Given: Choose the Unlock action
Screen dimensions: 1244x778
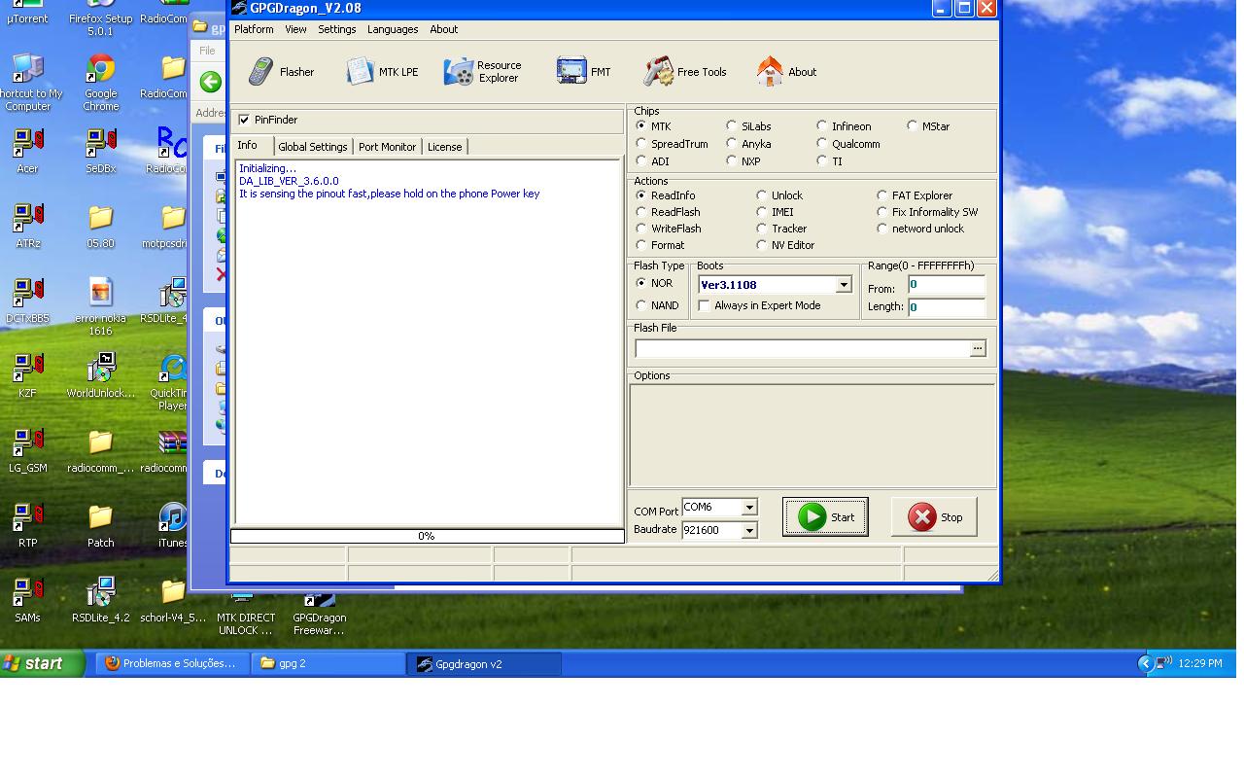Looking at the screenshot, I should (762, 195).
